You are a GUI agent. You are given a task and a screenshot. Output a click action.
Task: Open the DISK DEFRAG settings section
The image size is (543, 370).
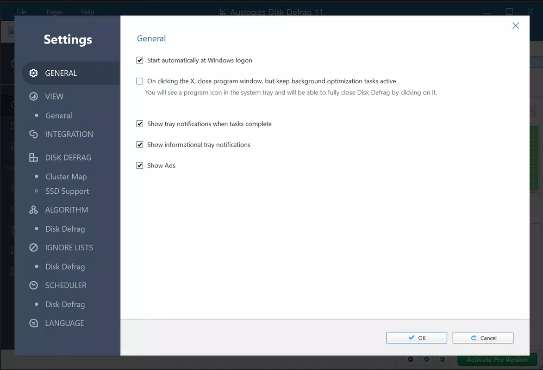68,158
